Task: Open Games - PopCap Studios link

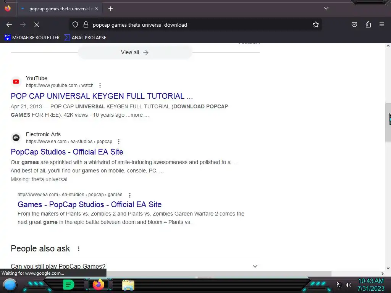Action: point(89,204)
